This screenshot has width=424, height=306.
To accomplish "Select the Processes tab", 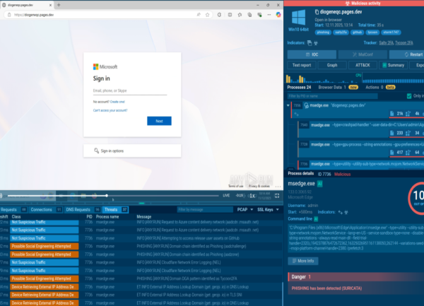I will (299, 87).
